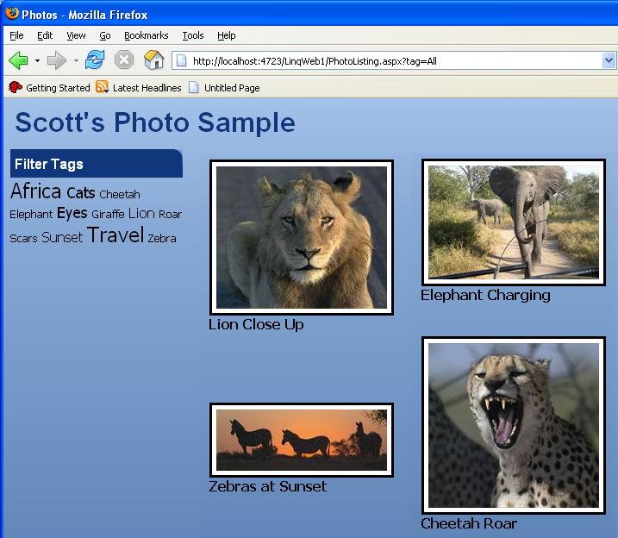
Task: Open the View menu
Action: click(x=76, y=35)
